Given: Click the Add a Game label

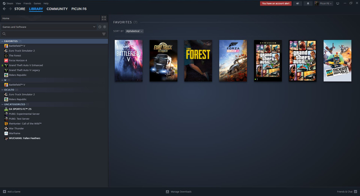Looking at the screenshot, I should pos(14,192).
